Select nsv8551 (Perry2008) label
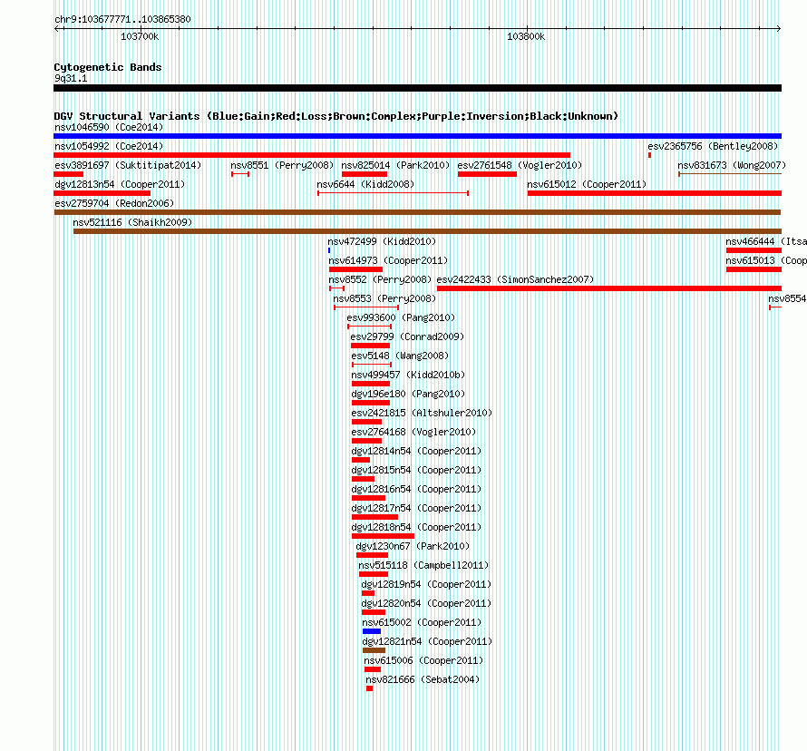This screenshot has height=751, width=807. pos(282,165)
